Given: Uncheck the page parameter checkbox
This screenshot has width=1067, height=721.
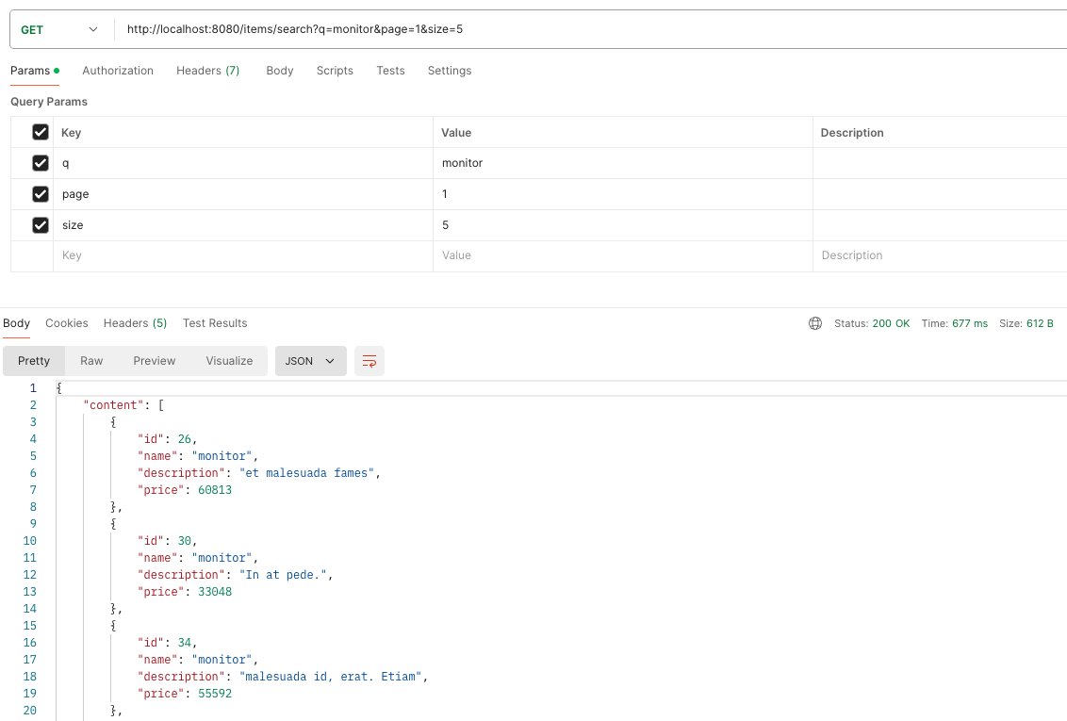Looking at the screenshot, I should pyautogui.click(x=41, y=194).
